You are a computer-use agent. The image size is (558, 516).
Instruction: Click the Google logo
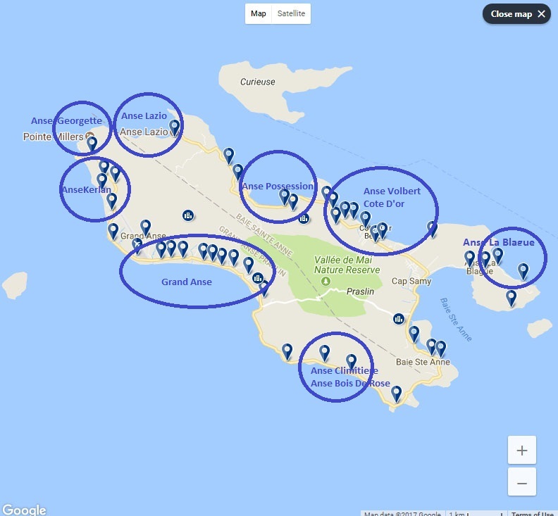point(24,510)
